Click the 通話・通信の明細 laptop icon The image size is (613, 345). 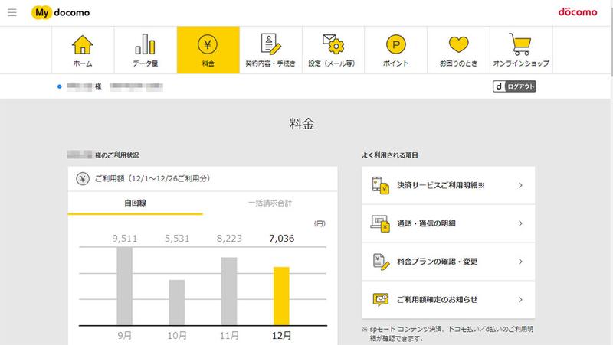coord(380,223)
